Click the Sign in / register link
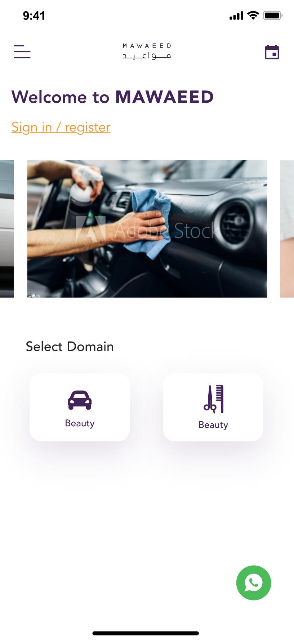Screen dimensions: 294x642 click(x=61, y=127)
